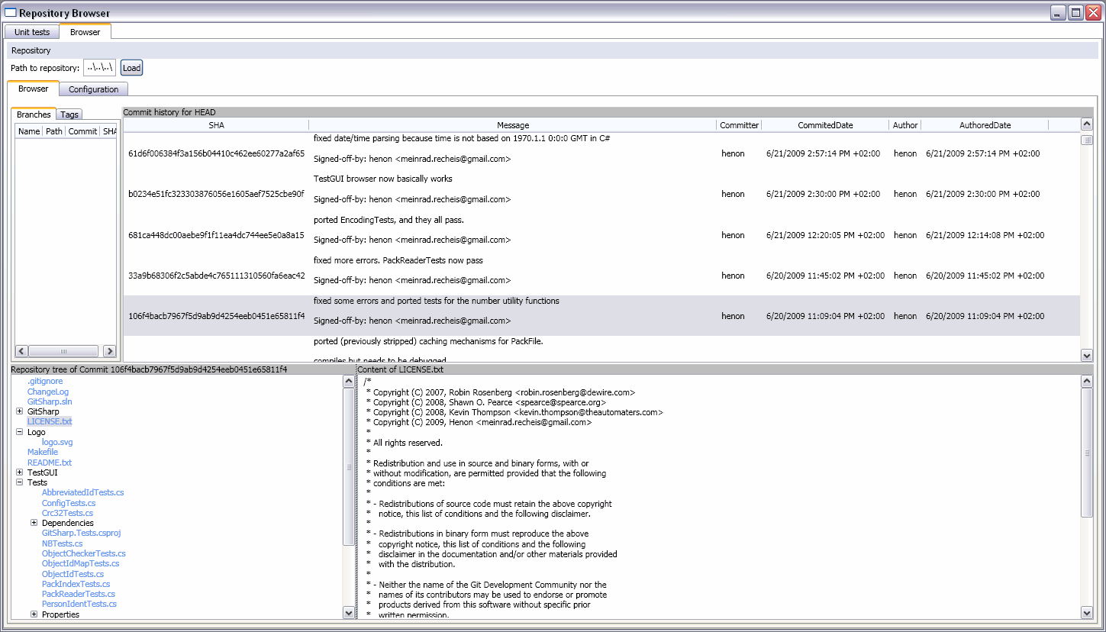Open the ChangeLog file
Screen dimensions: 1106x632
pyautogui.click(x=48, y=392)
